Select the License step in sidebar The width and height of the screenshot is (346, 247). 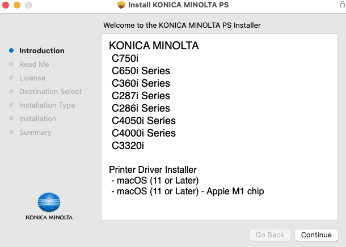[32, 78]
